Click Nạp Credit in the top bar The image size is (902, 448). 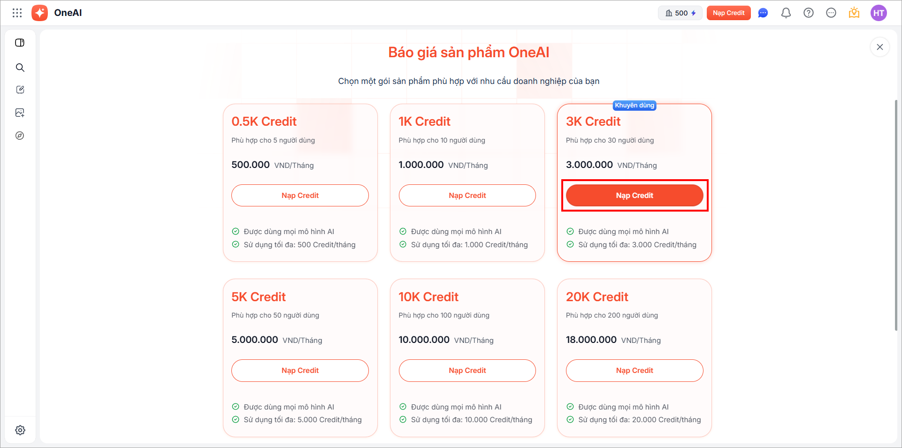point(728,13)
